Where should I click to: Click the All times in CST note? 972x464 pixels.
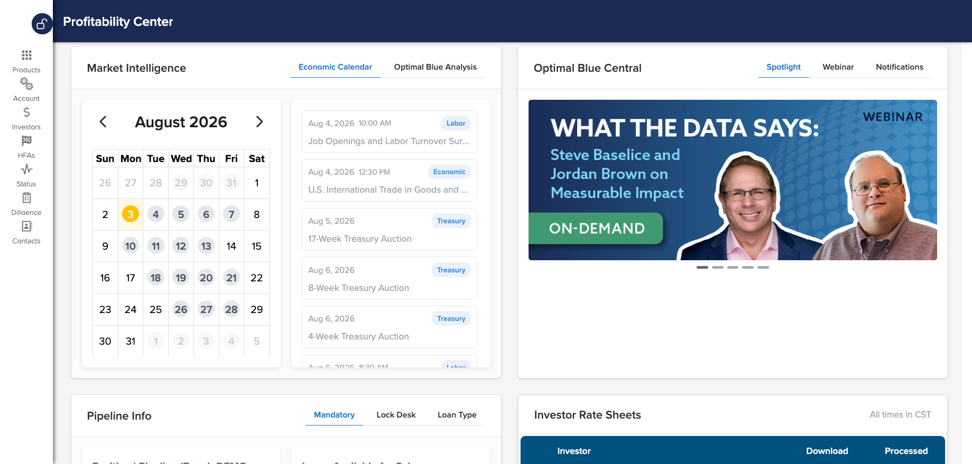(900, 415)
